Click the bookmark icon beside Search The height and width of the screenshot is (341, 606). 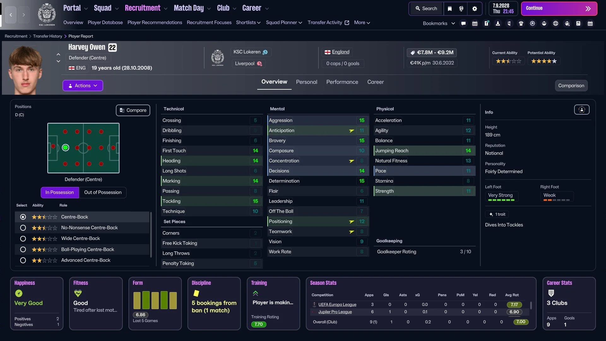[x=450, y=9]
